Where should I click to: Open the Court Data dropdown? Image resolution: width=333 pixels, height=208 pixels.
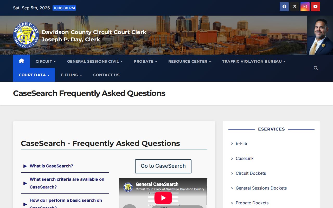coord(34,75)
